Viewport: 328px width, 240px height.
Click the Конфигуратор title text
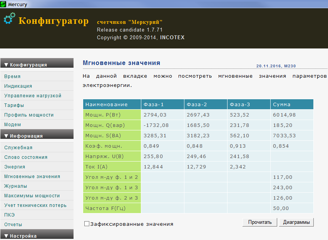coord(54,21)
